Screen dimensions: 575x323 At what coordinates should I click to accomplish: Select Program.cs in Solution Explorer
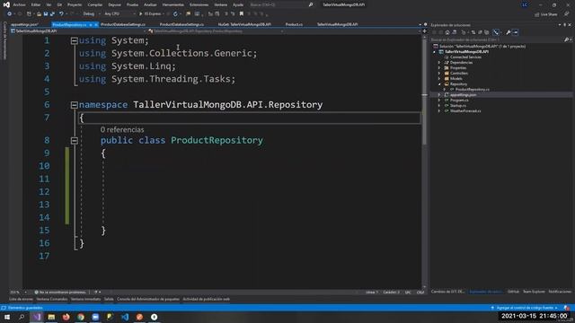(459, 100)
